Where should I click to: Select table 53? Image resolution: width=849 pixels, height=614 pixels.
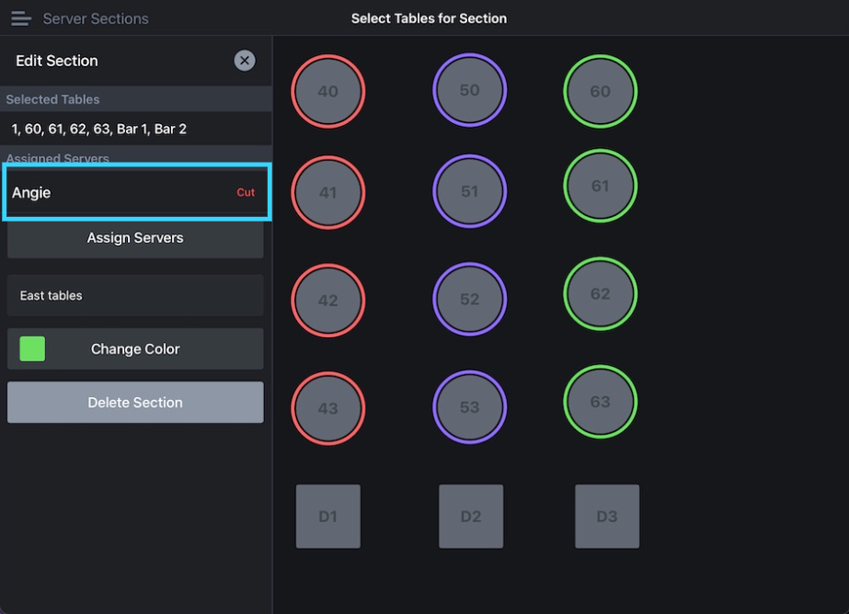469,407
